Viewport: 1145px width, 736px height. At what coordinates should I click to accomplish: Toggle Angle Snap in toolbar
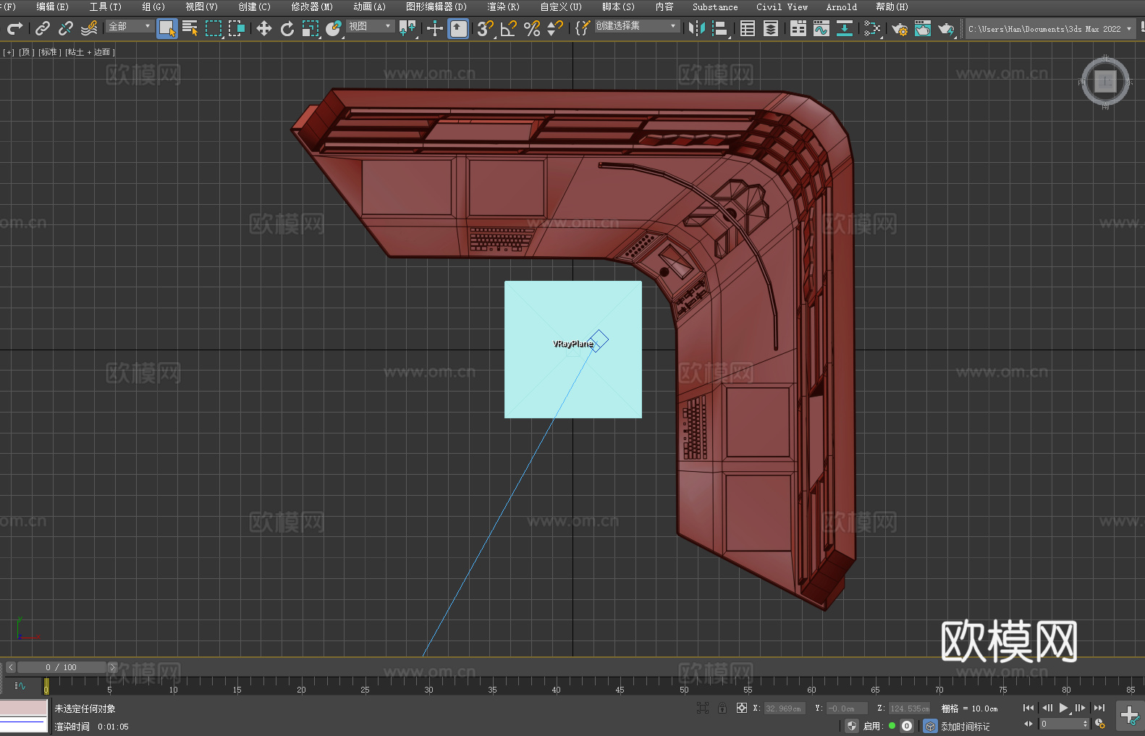[x=508, y=28]
